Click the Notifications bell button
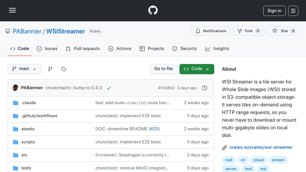Image resolution: width=306 pixels, height=172 pixels. (211, 31)
